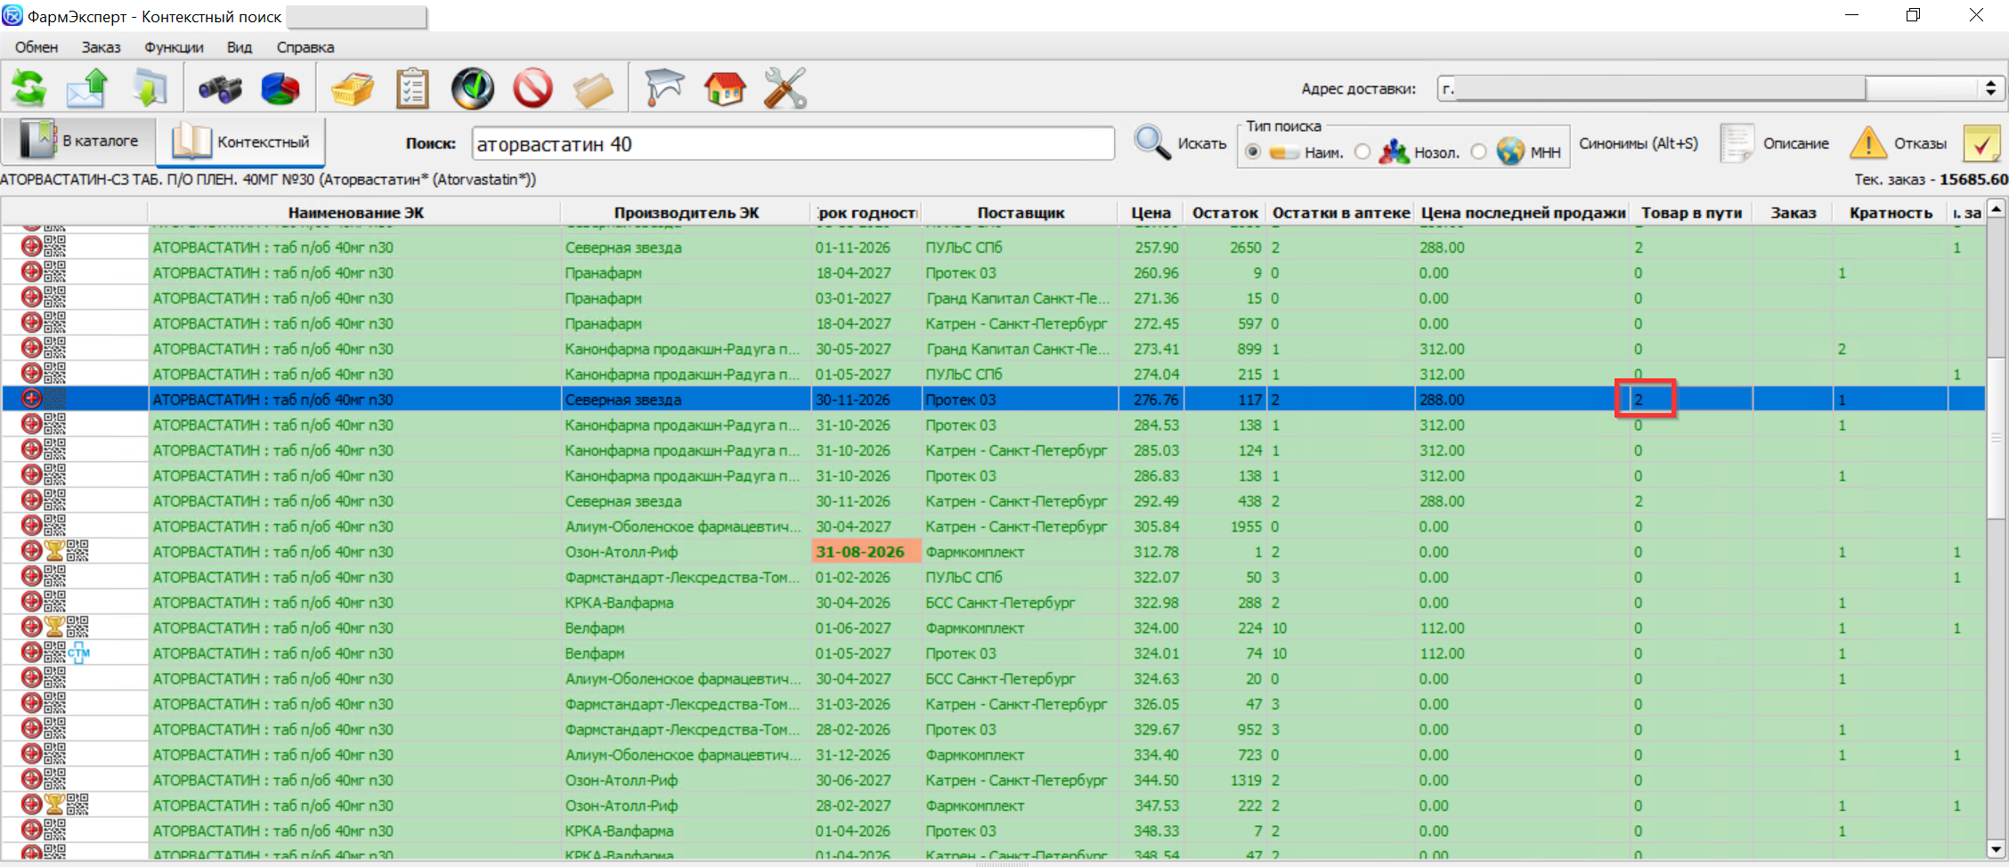Click the red prohibition sign icon

click(533, 88)
